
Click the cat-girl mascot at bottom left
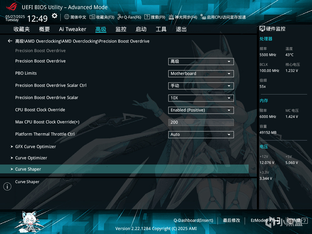click(x=29, y=222)
